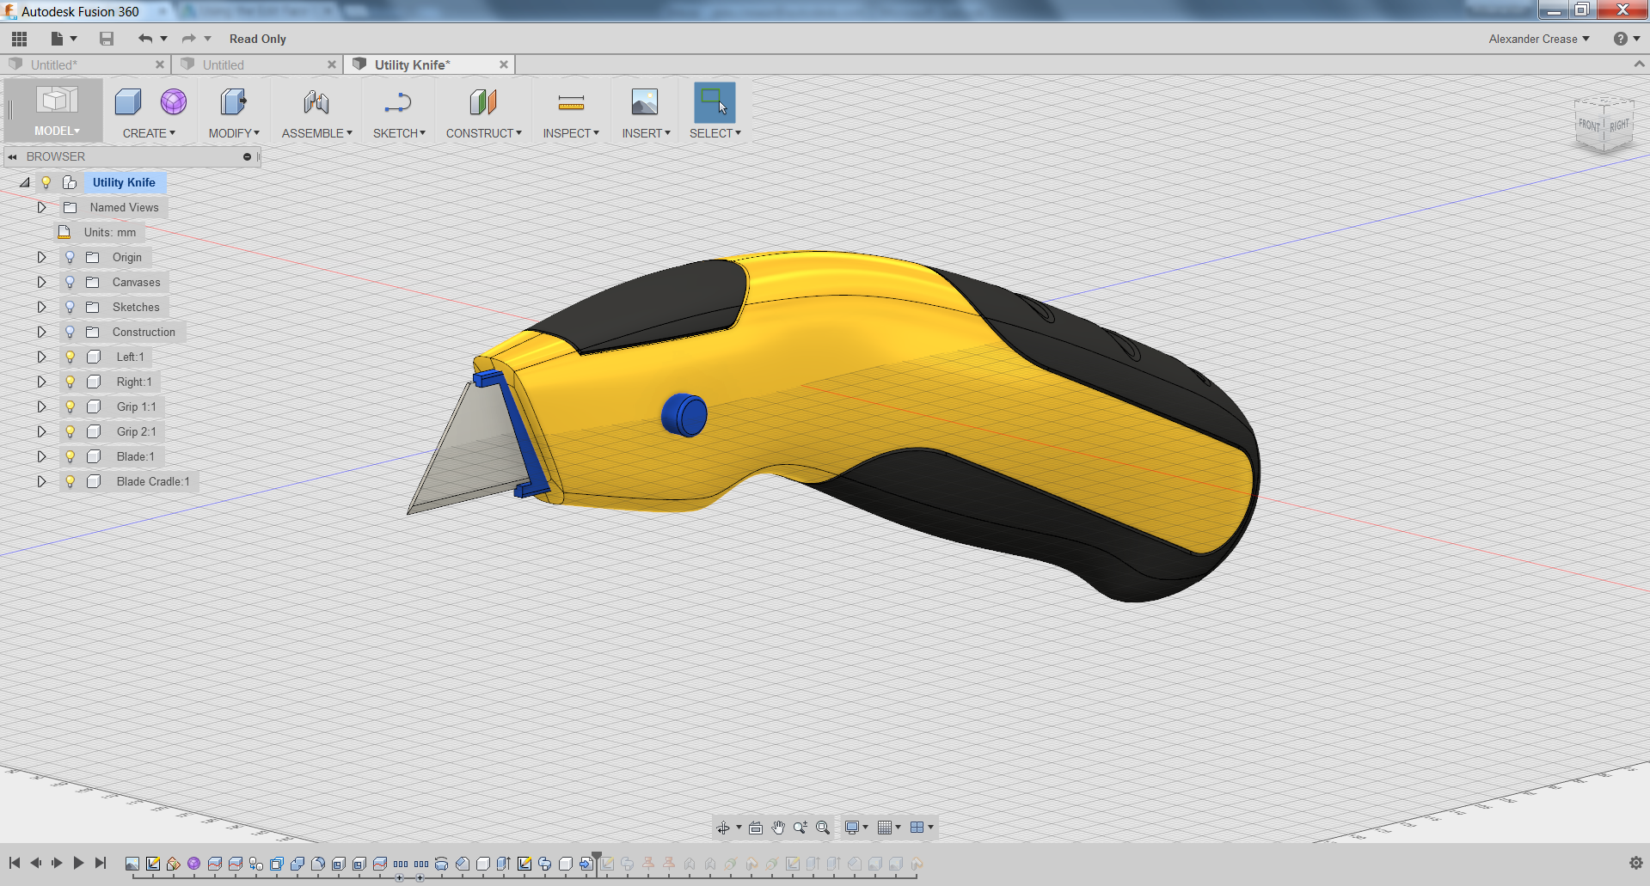The image size is (1650, 886).
Task: Click the Zoom tool in the navigation bar
Action: (800, 827)
